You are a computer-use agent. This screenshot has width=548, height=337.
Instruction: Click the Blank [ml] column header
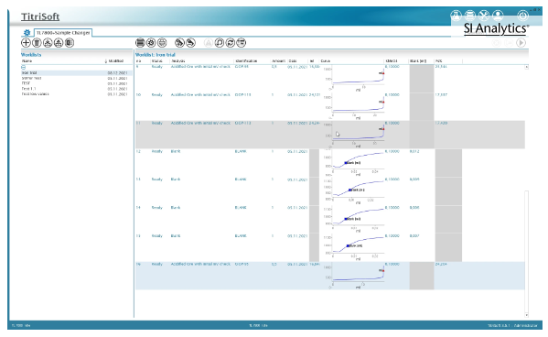point(418,60)
